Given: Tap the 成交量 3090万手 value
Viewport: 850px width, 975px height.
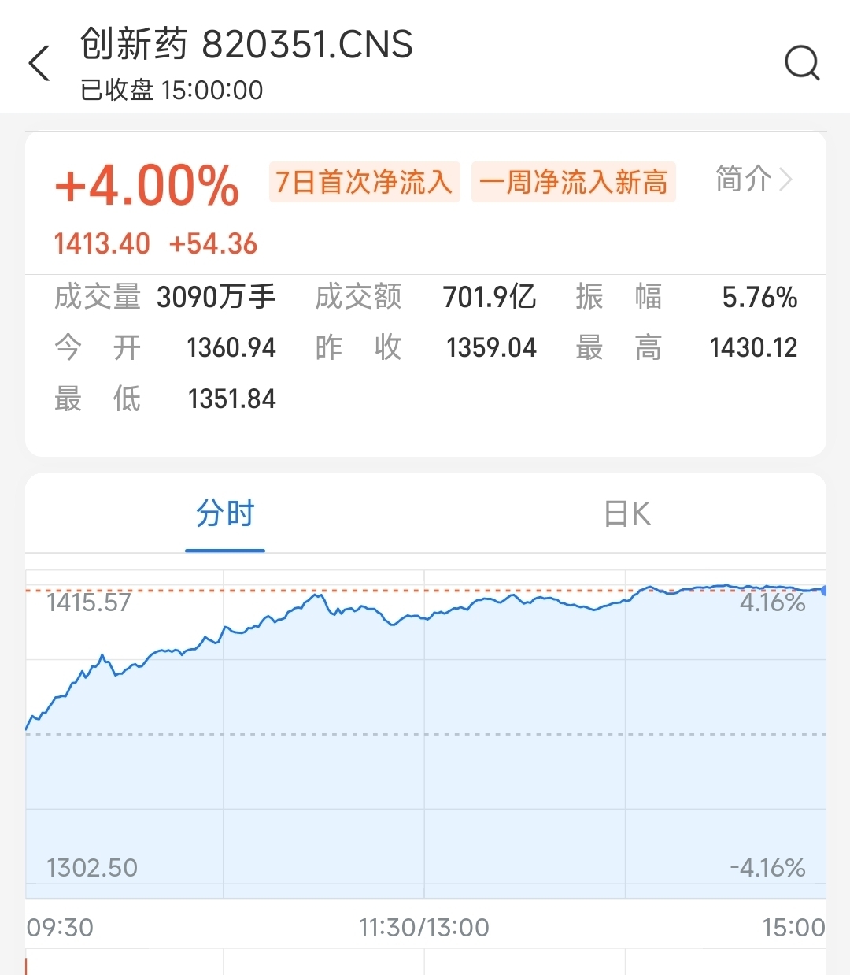Looking at the screenshot, I should tap(216, 298).
